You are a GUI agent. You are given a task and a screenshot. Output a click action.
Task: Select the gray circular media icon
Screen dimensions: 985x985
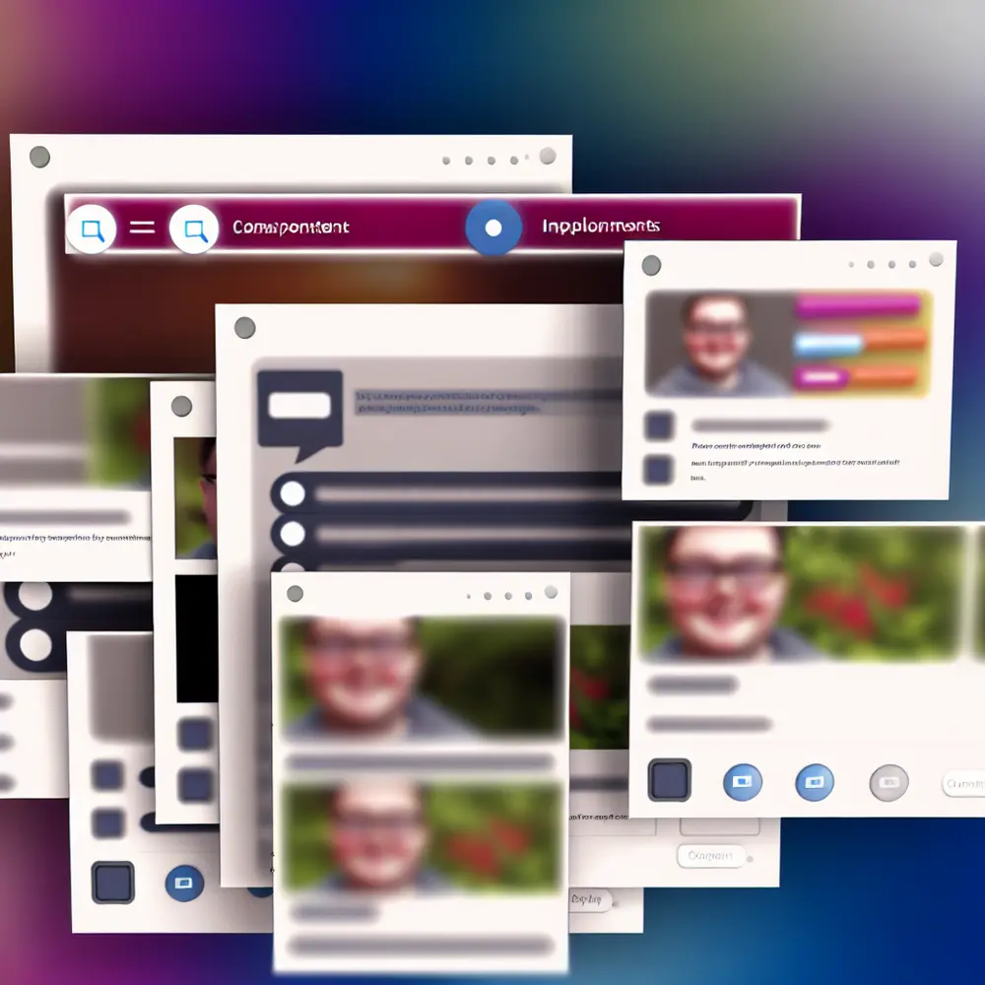point(887,781)
